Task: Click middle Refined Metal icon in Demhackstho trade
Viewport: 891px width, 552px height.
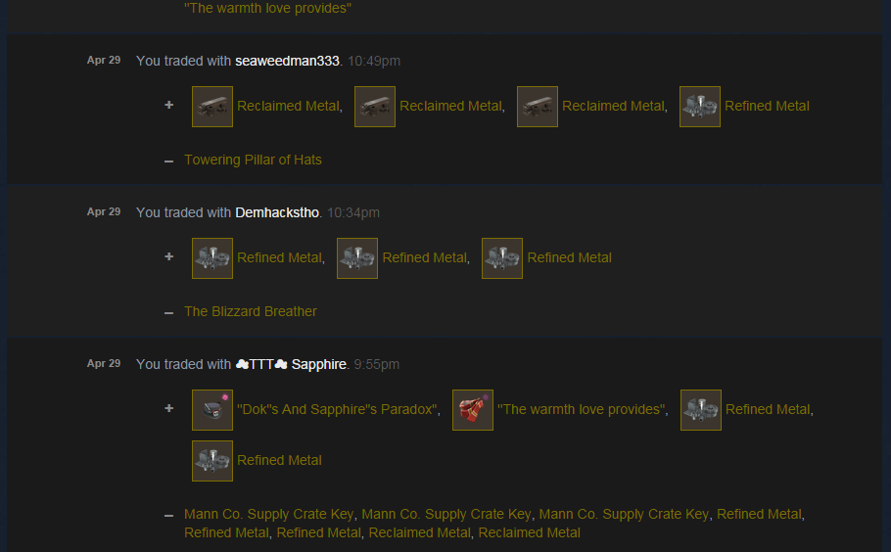Action: click(356, 258)
